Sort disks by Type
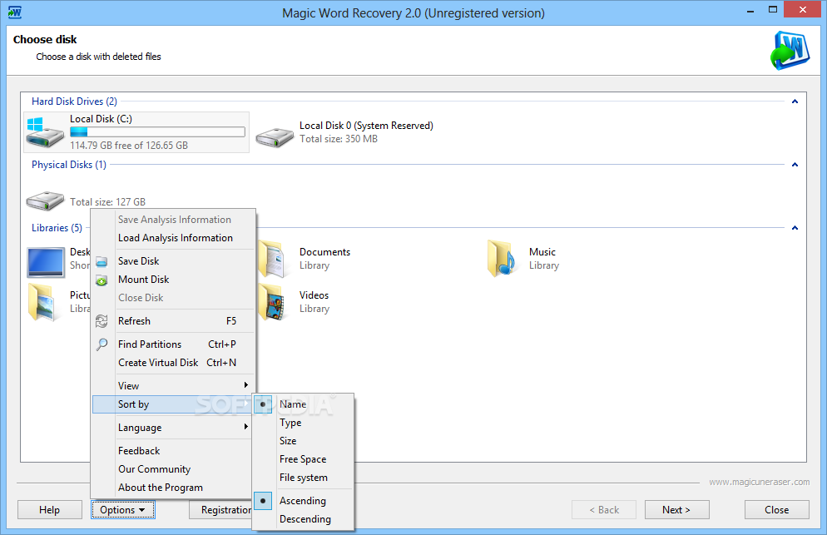 click(303, 423)
